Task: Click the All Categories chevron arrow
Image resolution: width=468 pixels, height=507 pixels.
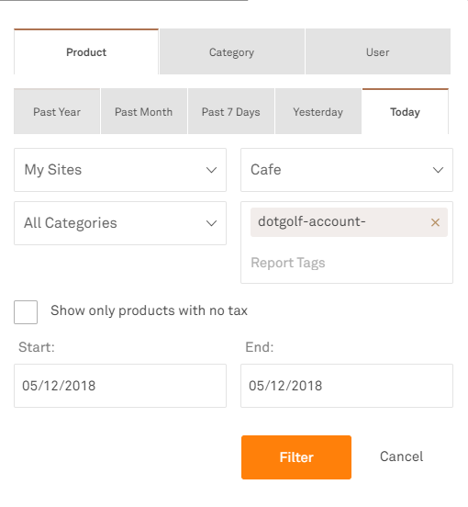Action: click(212, 223)
